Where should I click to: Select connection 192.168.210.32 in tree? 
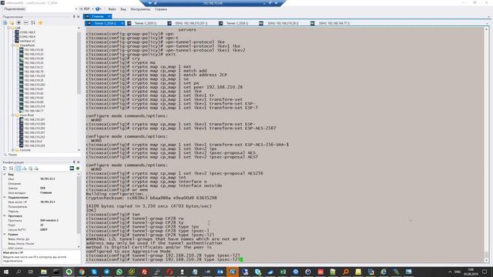34,49
